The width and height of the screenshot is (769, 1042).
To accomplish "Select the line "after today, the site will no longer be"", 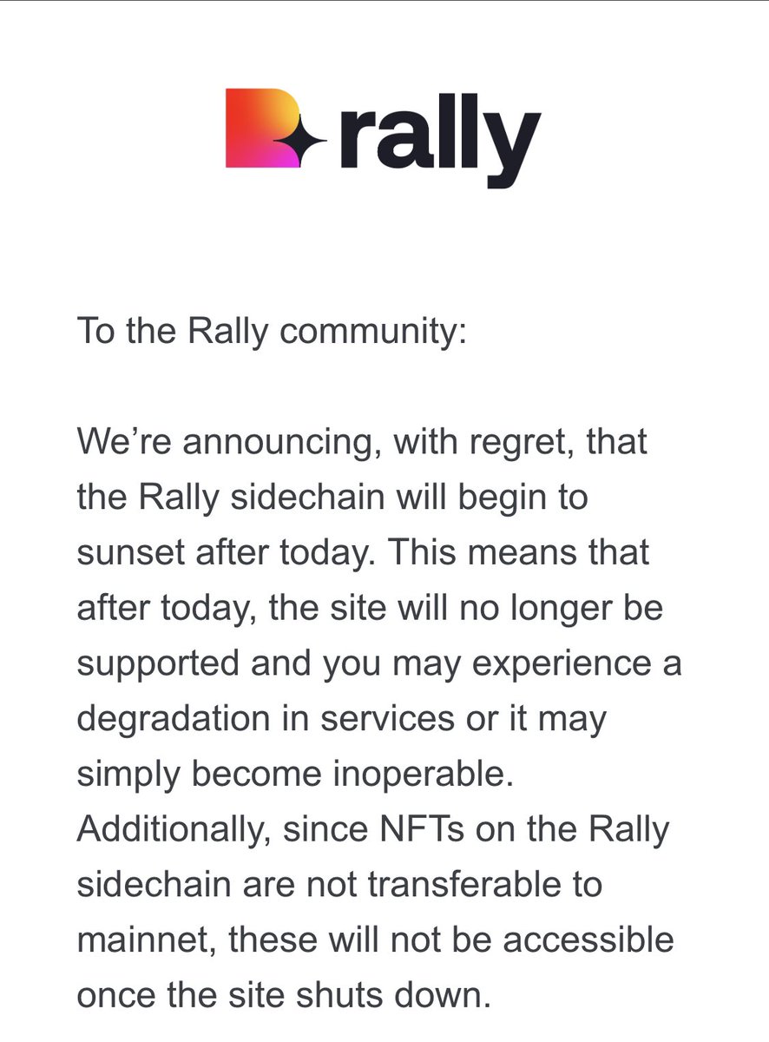I will 371,609.
